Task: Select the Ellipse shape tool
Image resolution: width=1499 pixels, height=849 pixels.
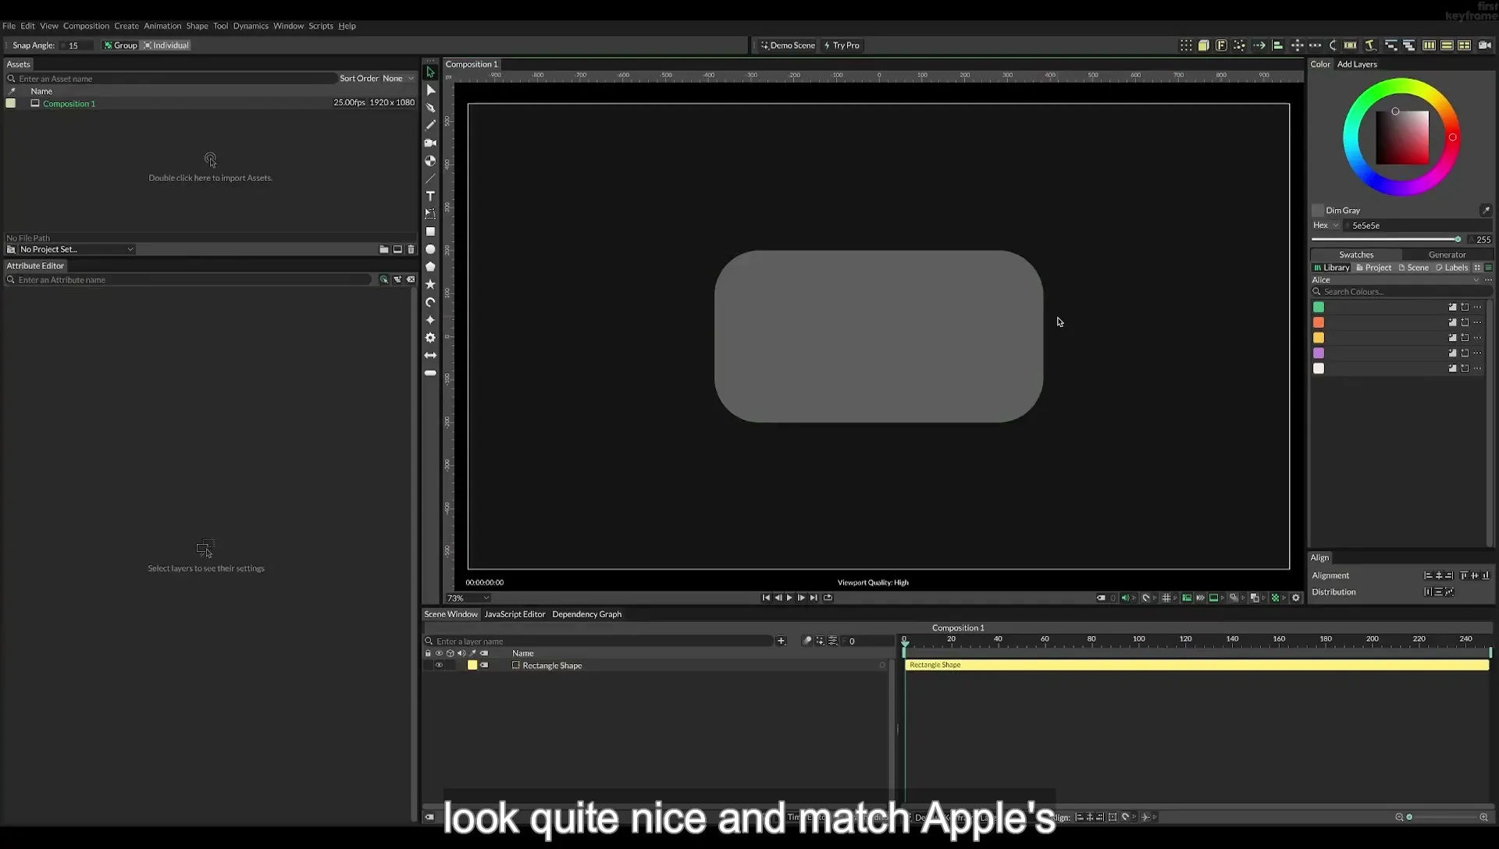Action: [x=430, y=250]
